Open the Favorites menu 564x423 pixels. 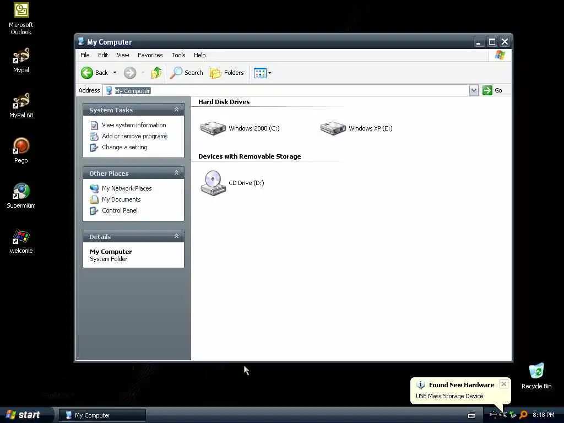pos(150,55)
